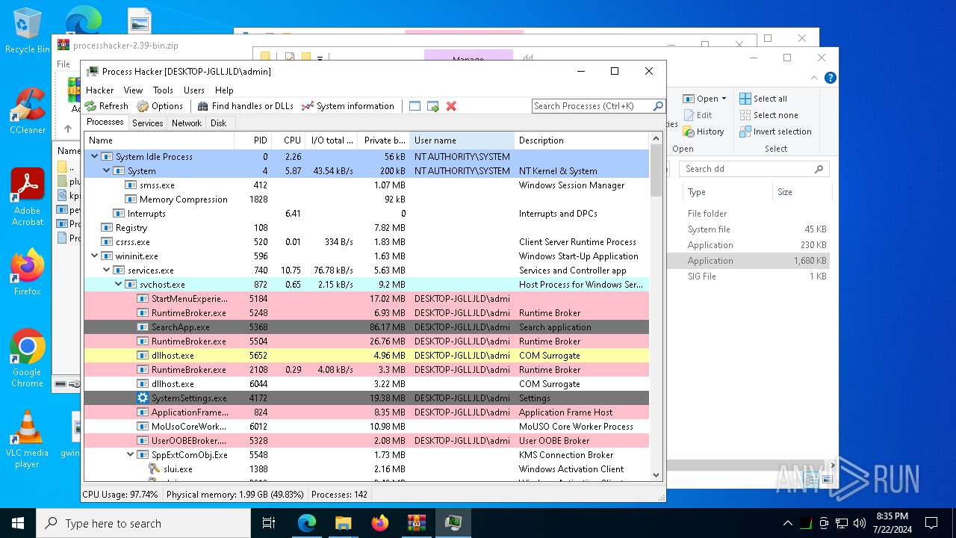The height and width of the screenshot is (538, 956).
Task: Select the smss.exe process row
Action: (367, 185)
